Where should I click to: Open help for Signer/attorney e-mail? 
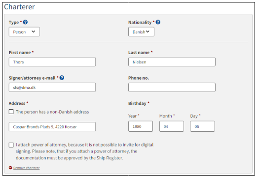tap(62, 78)
